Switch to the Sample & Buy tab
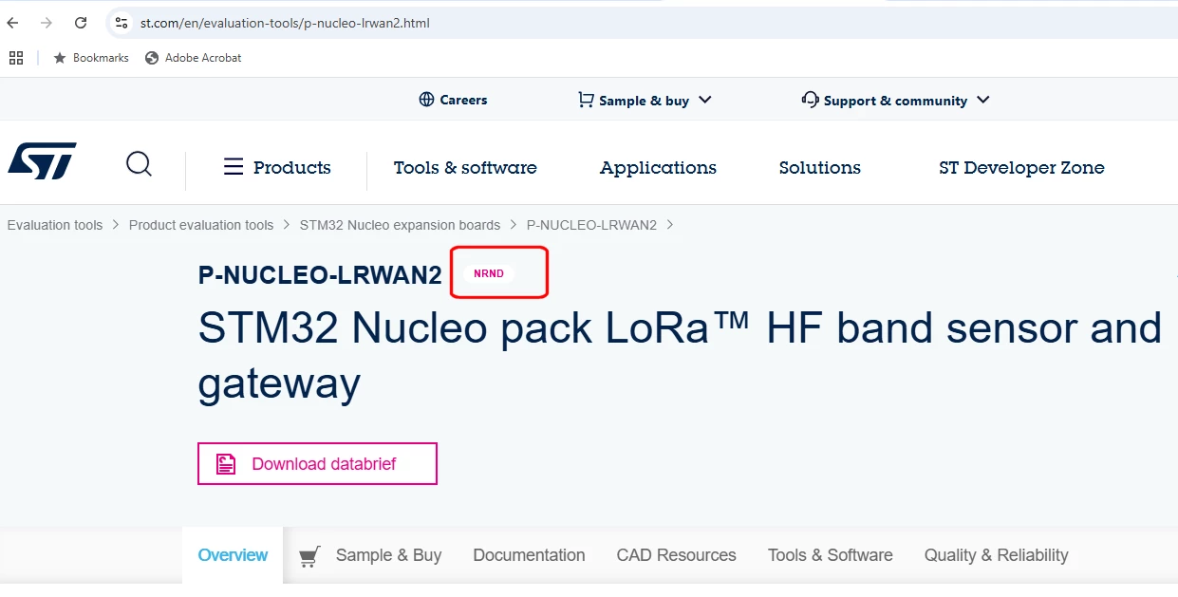Screen dimensions: 1178x597 pyautogui.click(x=388, y=555)
